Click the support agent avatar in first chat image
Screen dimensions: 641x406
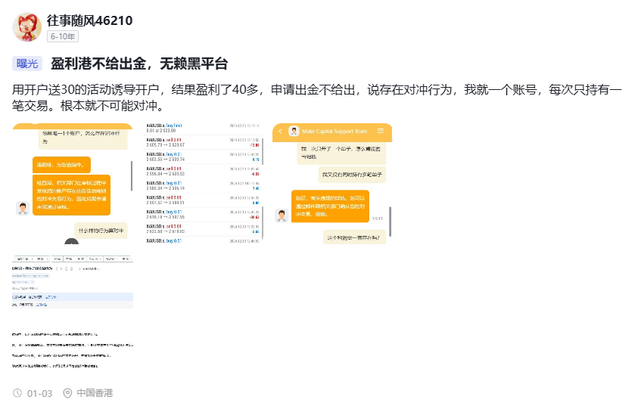pyautogui.click(x=23, y=208)
